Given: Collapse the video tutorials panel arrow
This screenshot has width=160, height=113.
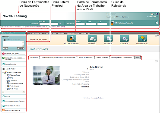Looking at the screenshot, I should click(158, 36).
